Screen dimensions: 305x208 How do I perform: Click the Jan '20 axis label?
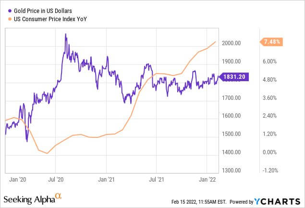(x=17, y=179)
